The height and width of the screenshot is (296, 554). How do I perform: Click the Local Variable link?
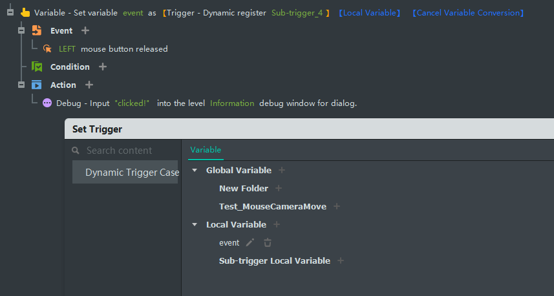369,13
